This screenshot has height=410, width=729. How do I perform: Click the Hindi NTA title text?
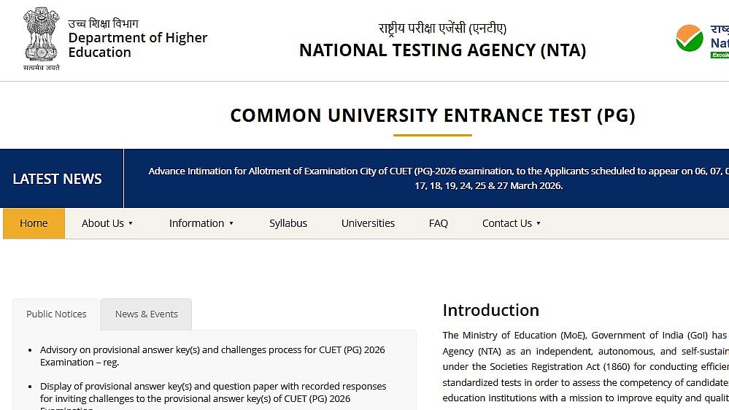[x=442, y=28]
